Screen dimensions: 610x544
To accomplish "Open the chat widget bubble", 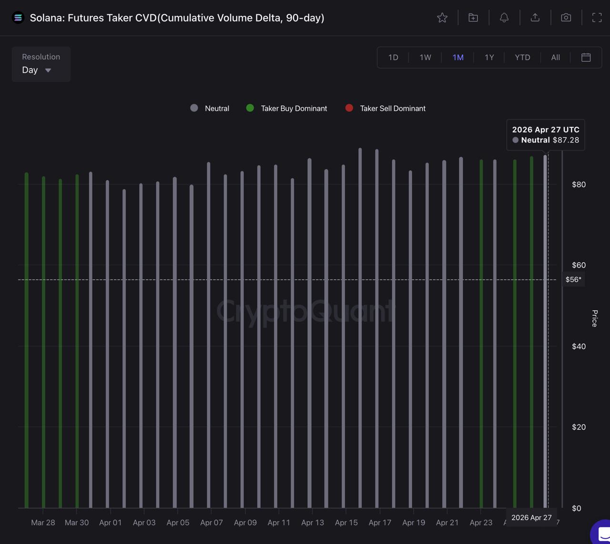I will 601,533.
